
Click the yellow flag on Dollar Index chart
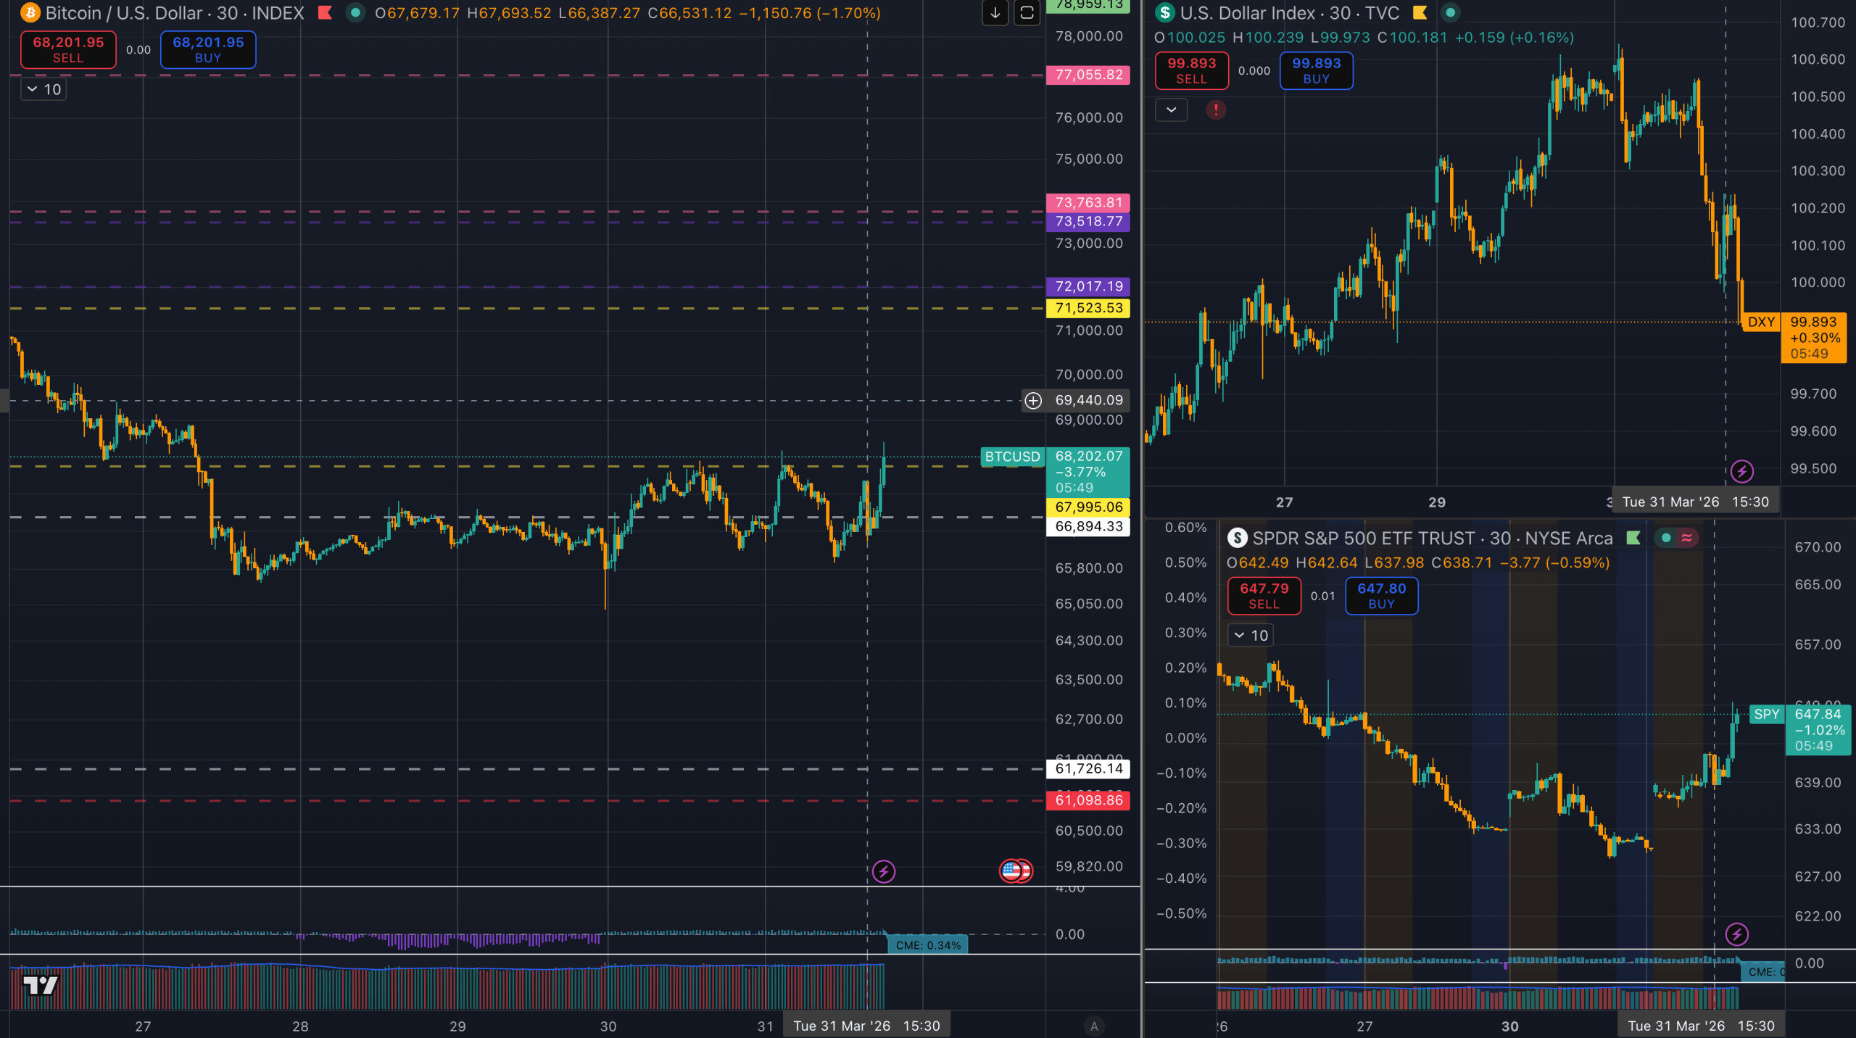pyautogui.click(x=1420, y=12)
